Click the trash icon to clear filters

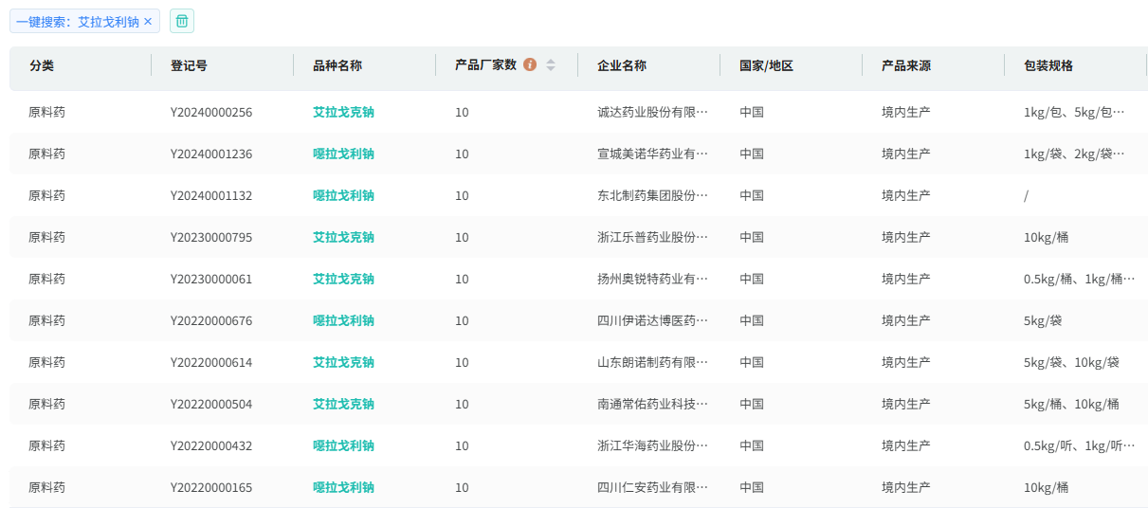tap(182, 21)
